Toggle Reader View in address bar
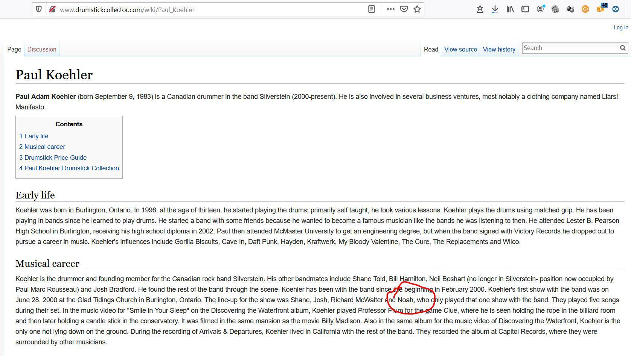The image size is (631, 356). (x=371, y=9)
